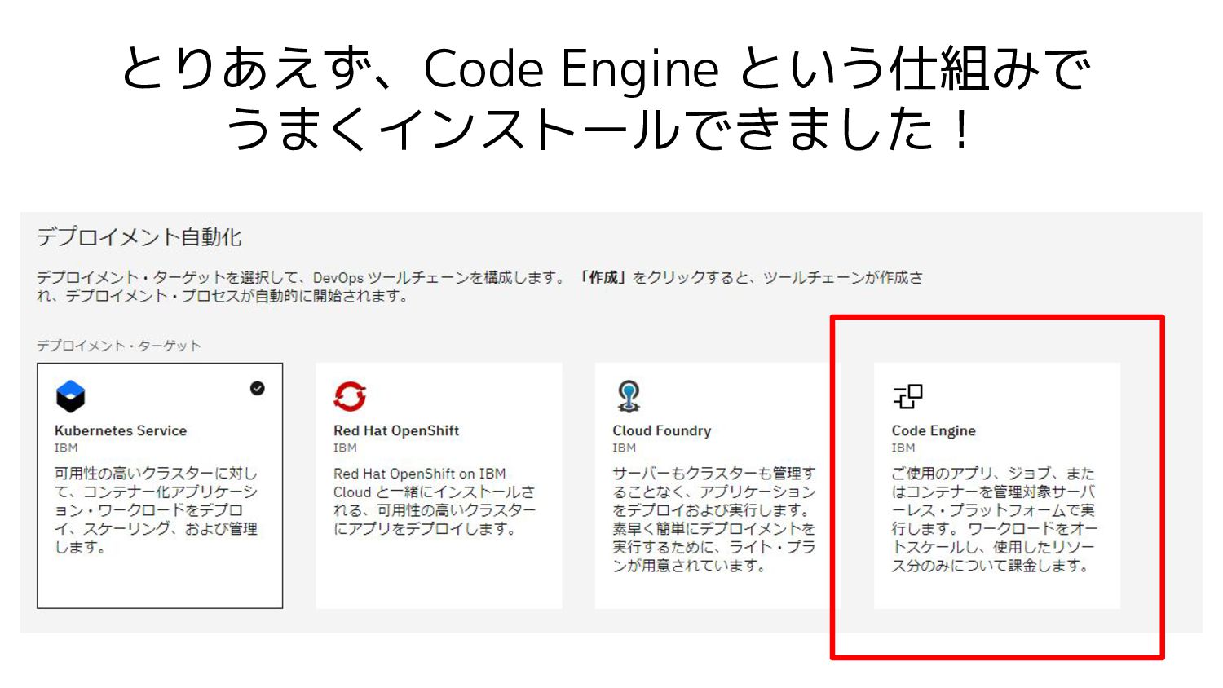
Task: Click the description 'Red Hat OpenShift on IBM Cloud'
Action: (435, 501)
